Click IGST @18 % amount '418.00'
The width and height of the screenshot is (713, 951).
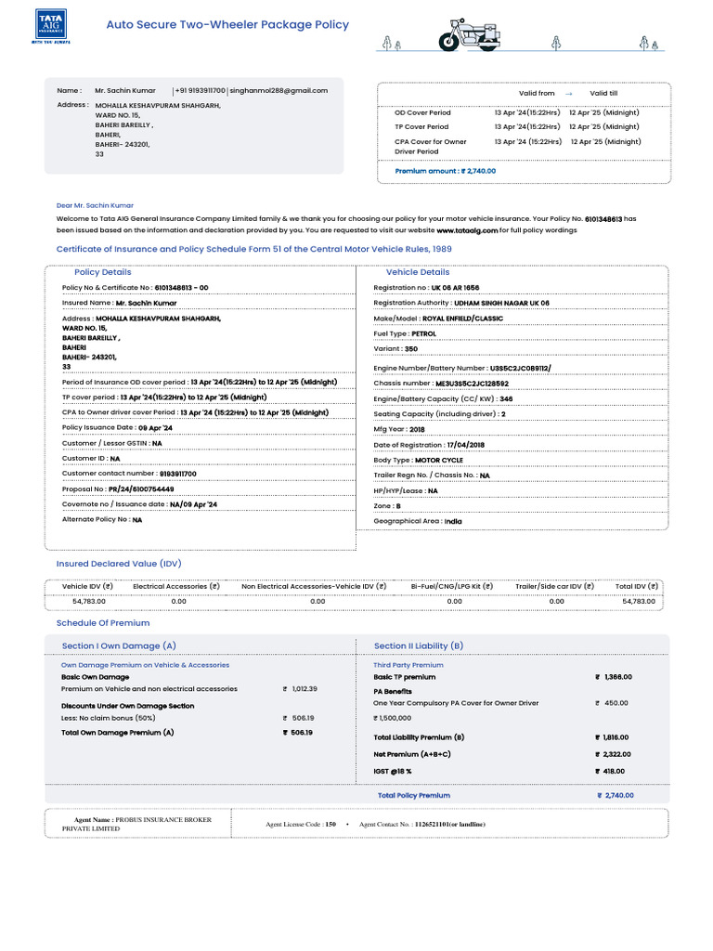click(614, 772)
